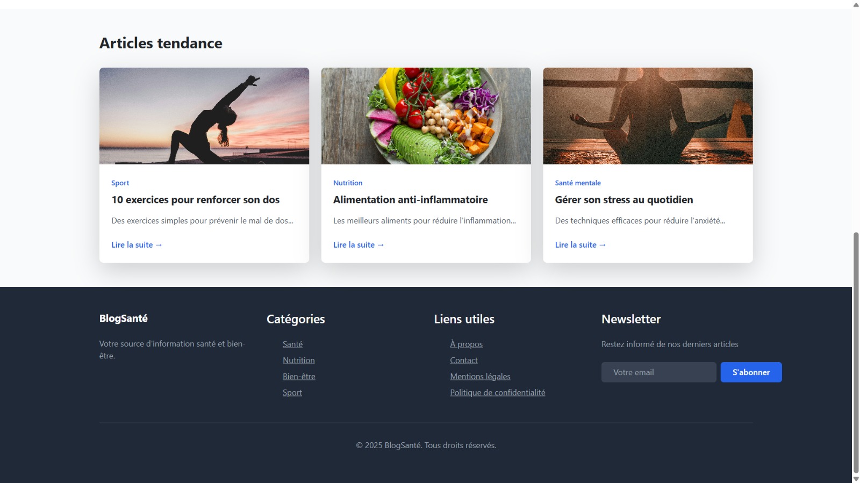Visit the À propos footer link

point(466,344)
